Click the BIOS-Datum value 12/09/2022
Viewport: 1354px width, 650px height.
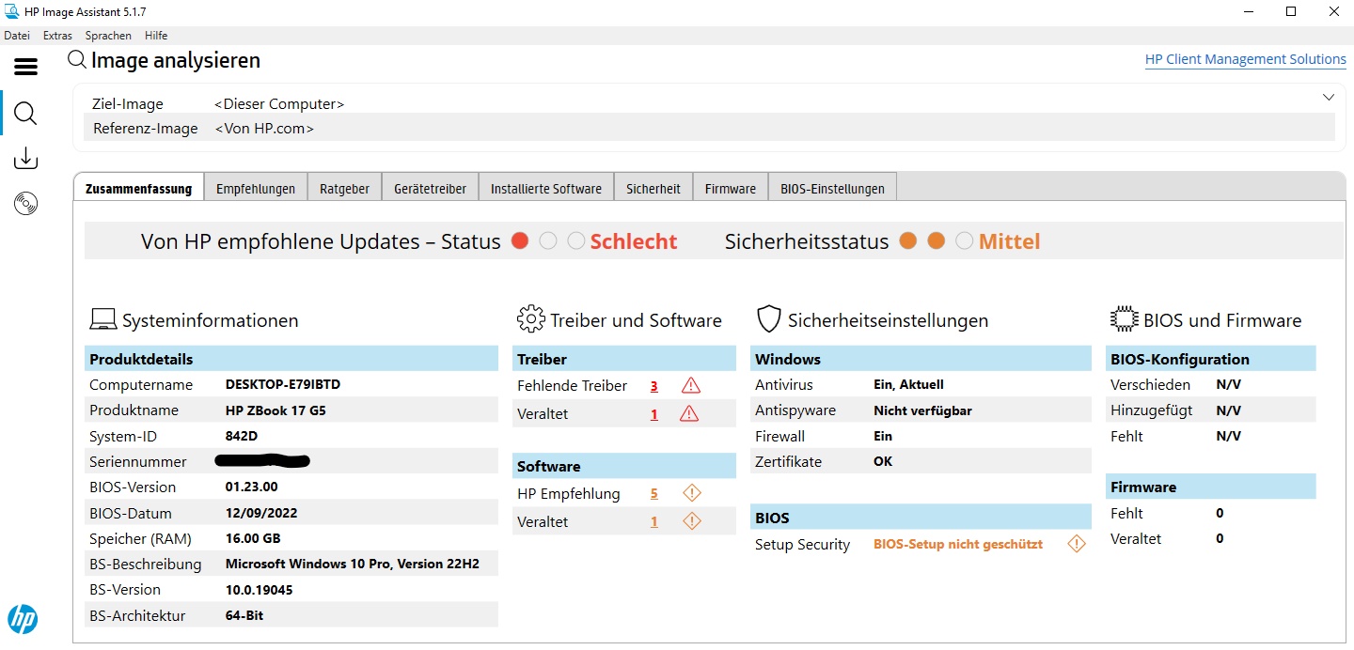pos(261,513)
